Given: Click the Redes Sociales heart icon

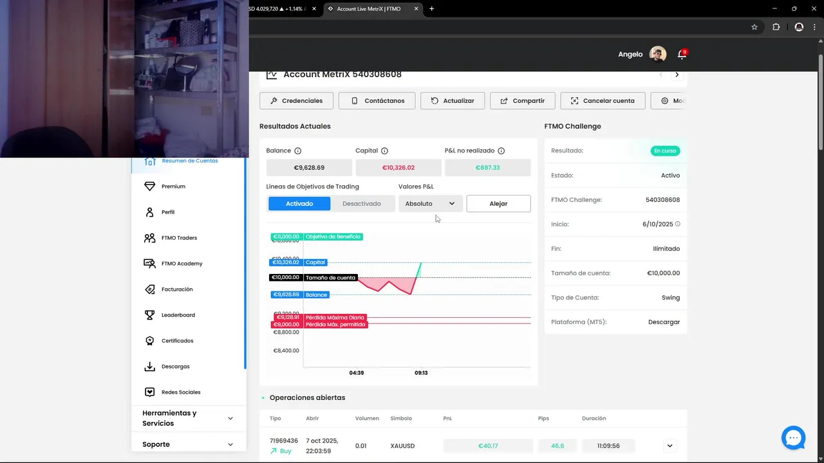Looking at the screenshot, I should click(x=149, y=392).
